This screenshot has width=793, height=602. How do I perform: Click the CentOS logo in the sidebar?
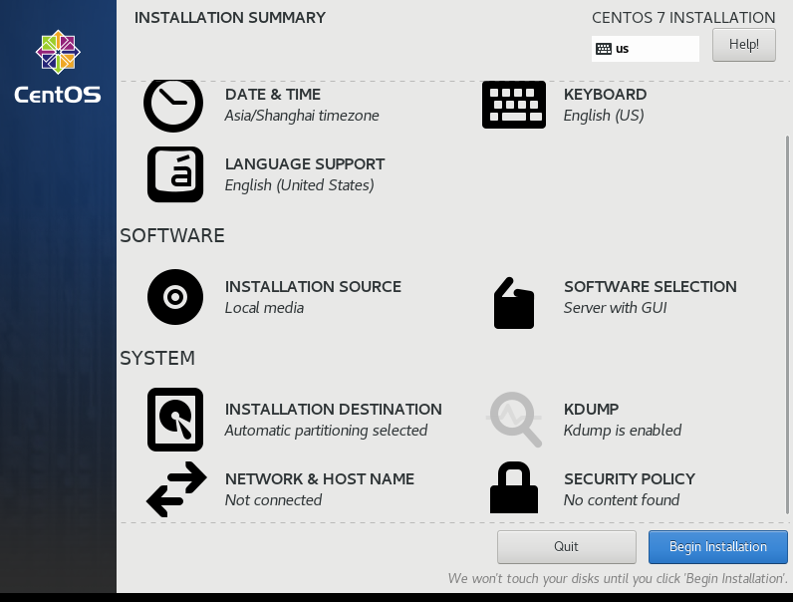pyautogui.click(x=58, y=66)
